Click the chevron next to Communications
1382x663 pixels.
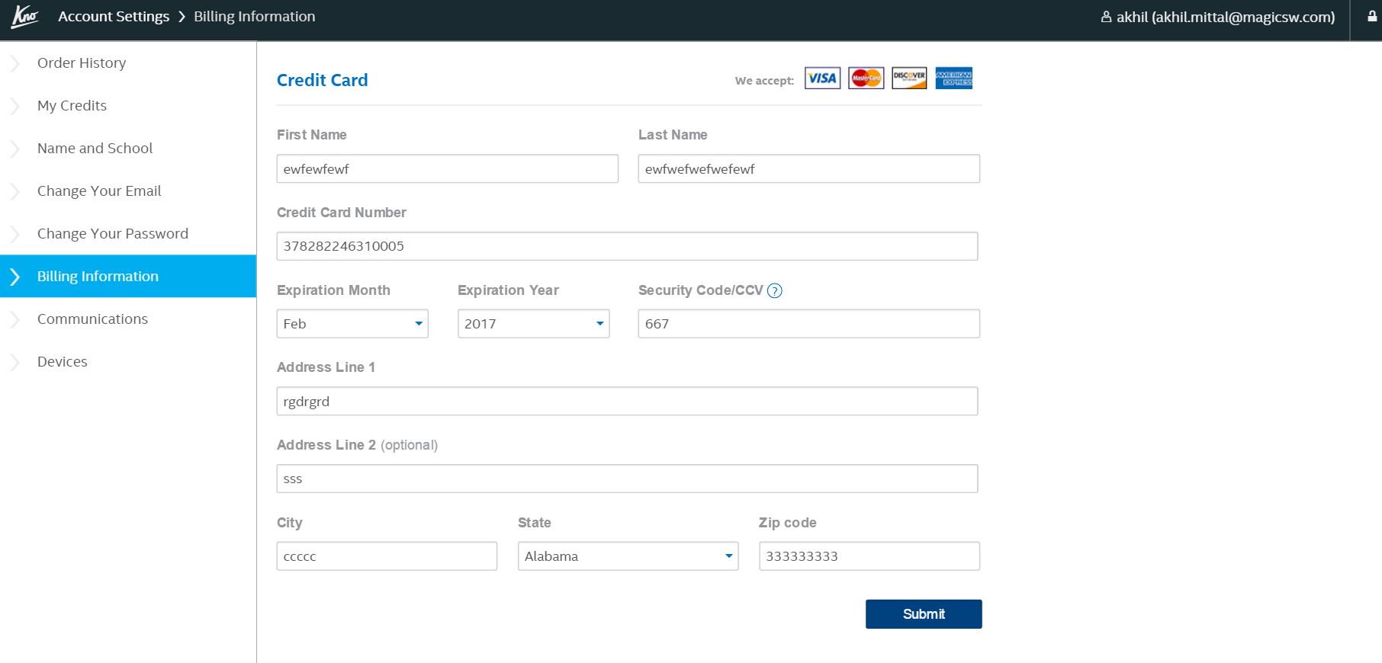click(14, 319)
